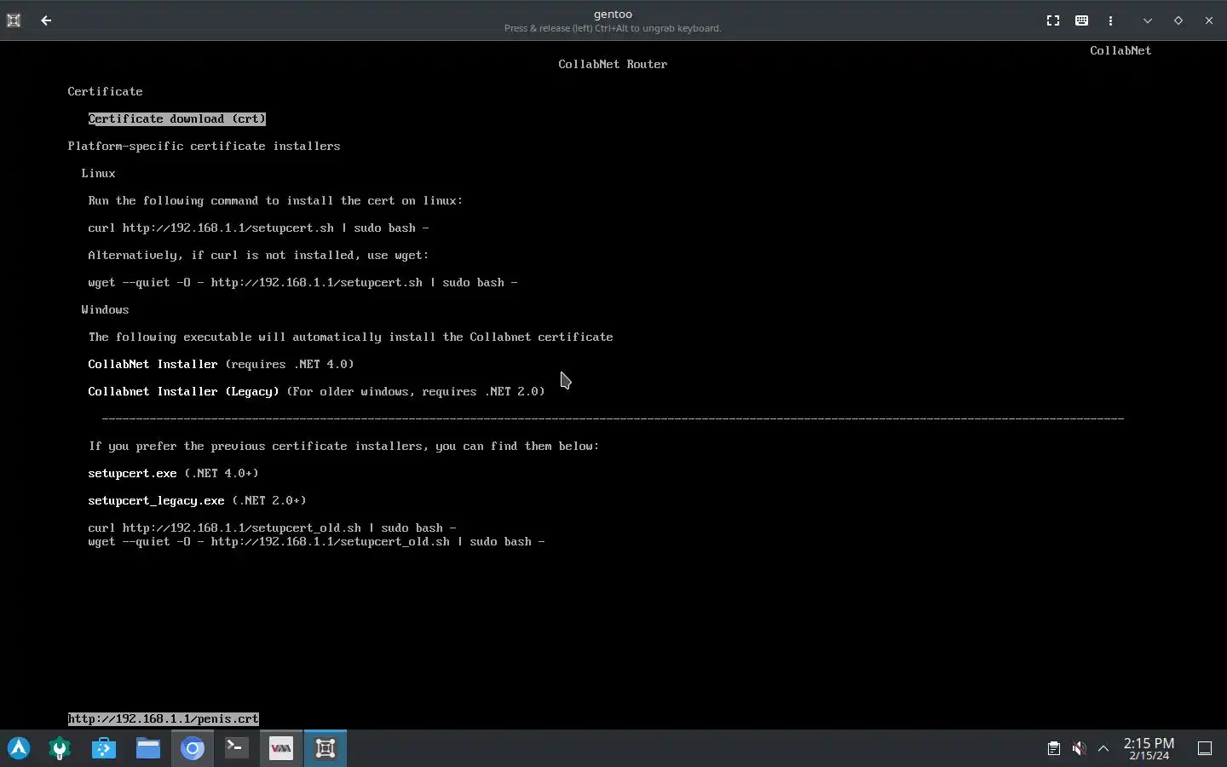Open the three-dot VM options menu

point(1111,20)
